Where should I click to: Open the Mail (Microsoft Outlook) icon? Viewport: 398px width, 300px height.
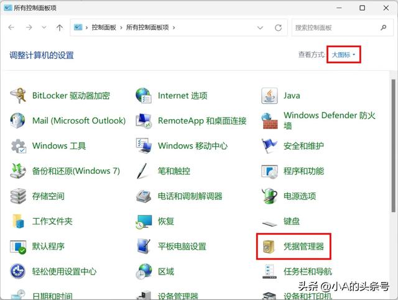point(18,120)
